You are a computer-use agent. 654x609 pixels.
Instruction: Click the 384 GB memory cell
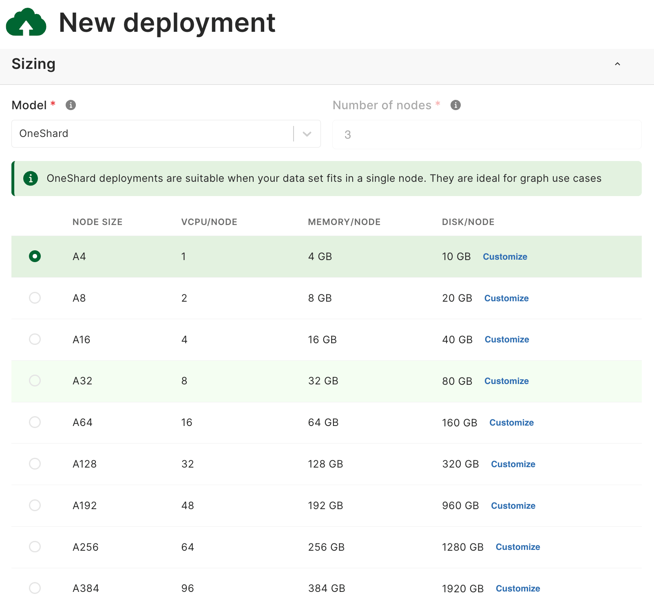pyautogui.click(x=327, y=589)
